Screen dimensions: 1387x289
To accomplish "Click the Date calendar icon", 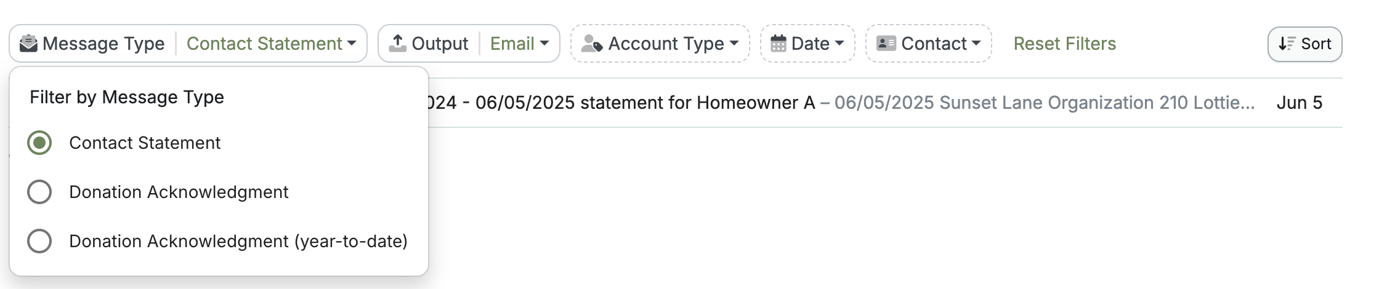I will pyautogui.click(x=778, y=44).
